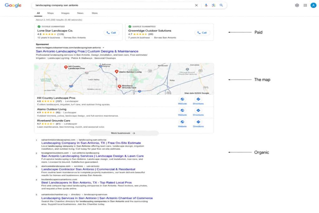
Task: Open San Antonio Landscaping Services result link
Action: pyautogui.click(x=92, y=156)
